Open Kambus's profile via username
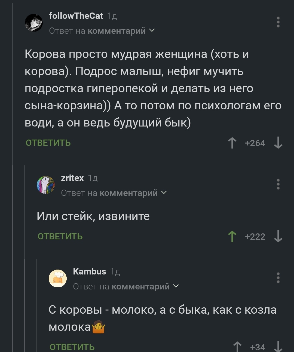The width and height of the screenshot is (294, 352). 90,271
